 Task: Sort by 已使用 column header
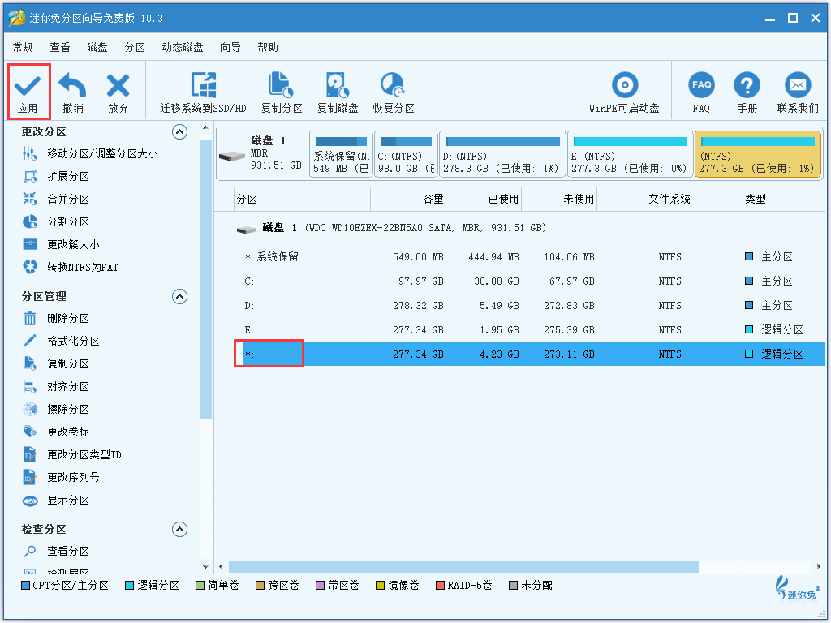(x=484, y=200)
